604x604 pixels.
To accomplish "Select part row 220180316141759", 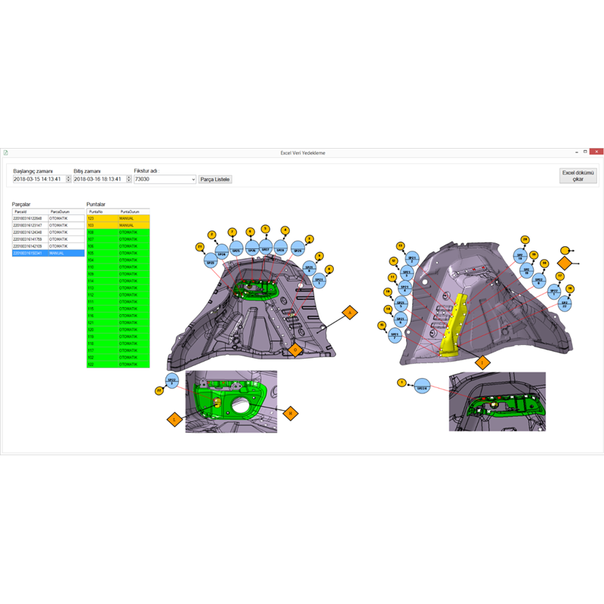I will 48,239.
